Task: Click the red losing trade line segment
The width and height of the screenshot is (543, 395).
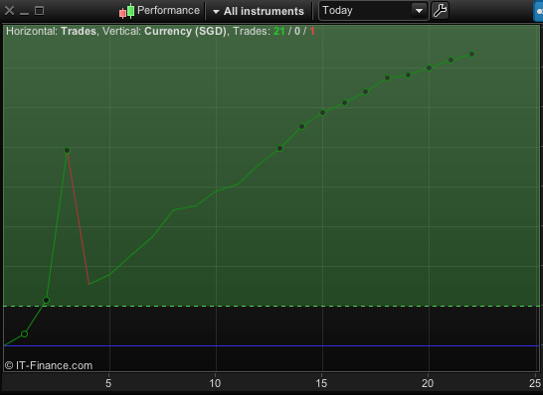Action: pos(79,217)
